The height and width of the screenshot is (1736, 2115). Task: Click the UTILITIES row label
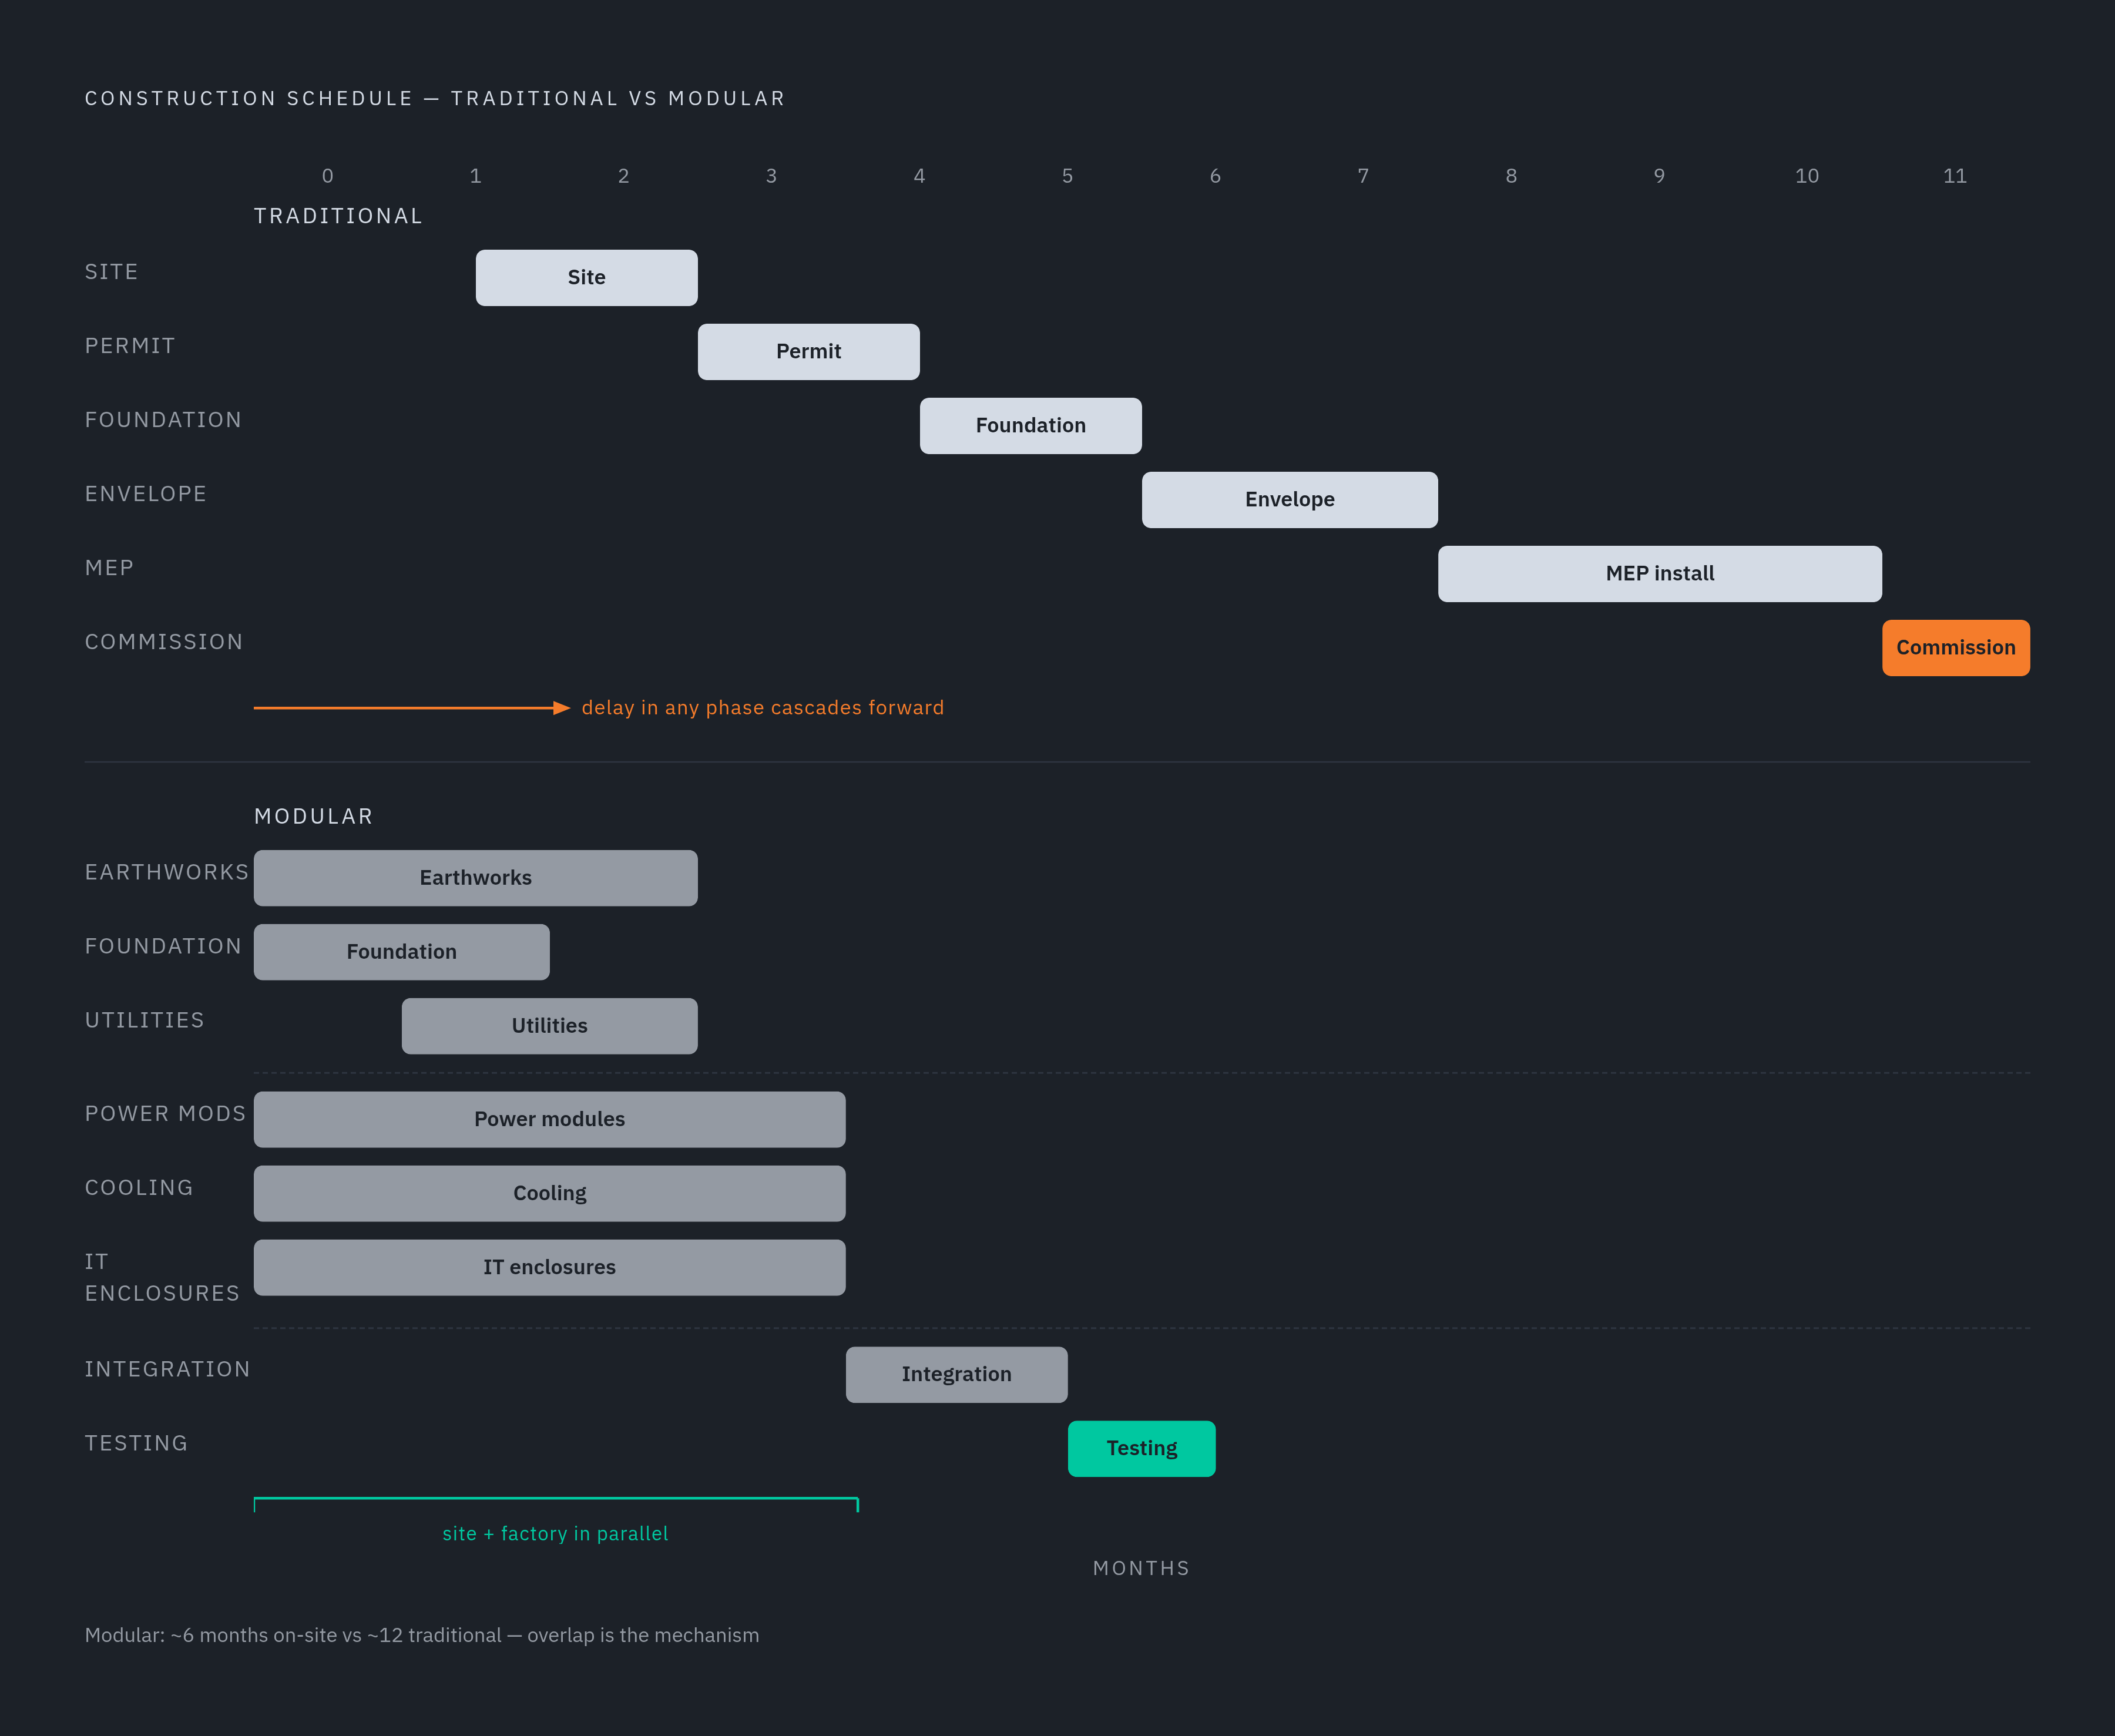[x=144, y=1020]
